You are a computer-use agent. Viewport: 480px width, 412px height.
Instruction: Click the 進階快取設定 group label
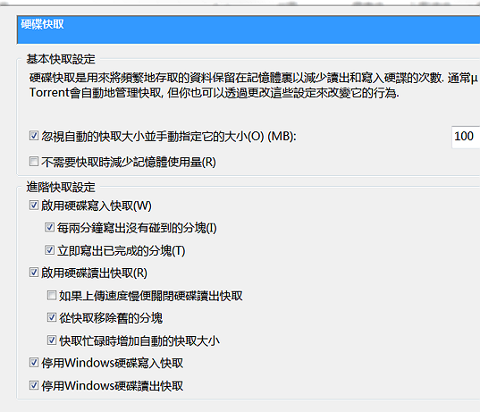[61, 187]
